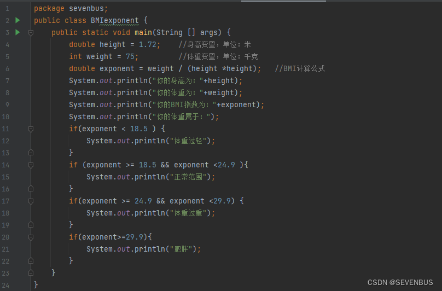
Task: Click the fold end marker on line 22
Action: click(x=31, y=261)
